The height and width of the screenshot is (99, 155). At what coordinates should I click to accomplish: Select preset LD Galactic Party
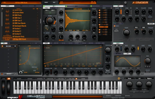tap(18, 36)
